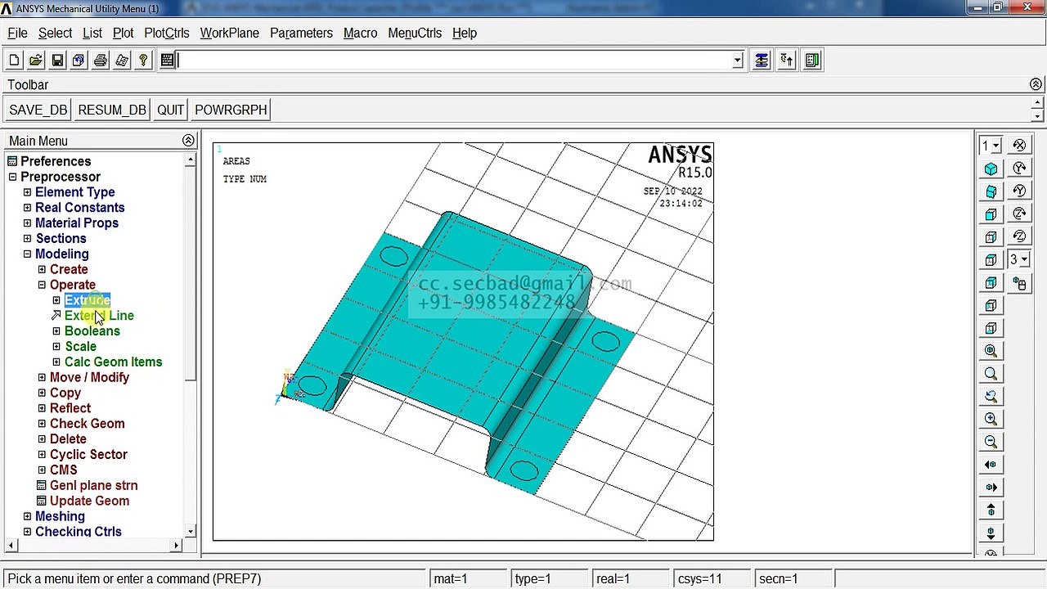Image resolution: width=1047 pixels, height=589 pixels.
Task: Click the Fit View magnifier icon
Action: pyautogui.click(x=991, y=351)
